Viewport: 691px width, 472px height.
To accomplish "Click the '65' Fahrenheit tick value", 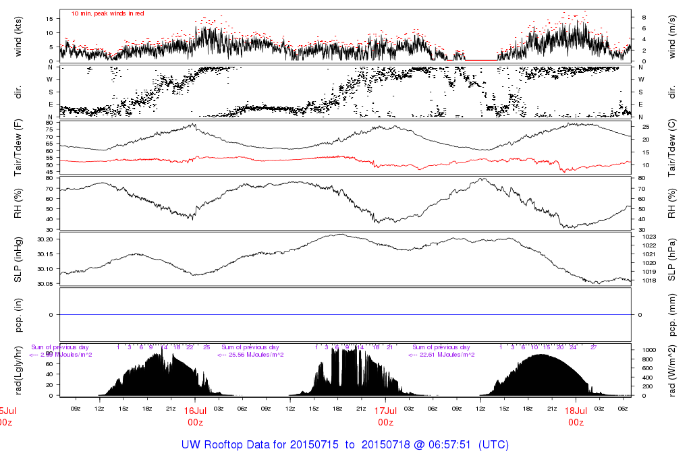I will coord(49,144).
